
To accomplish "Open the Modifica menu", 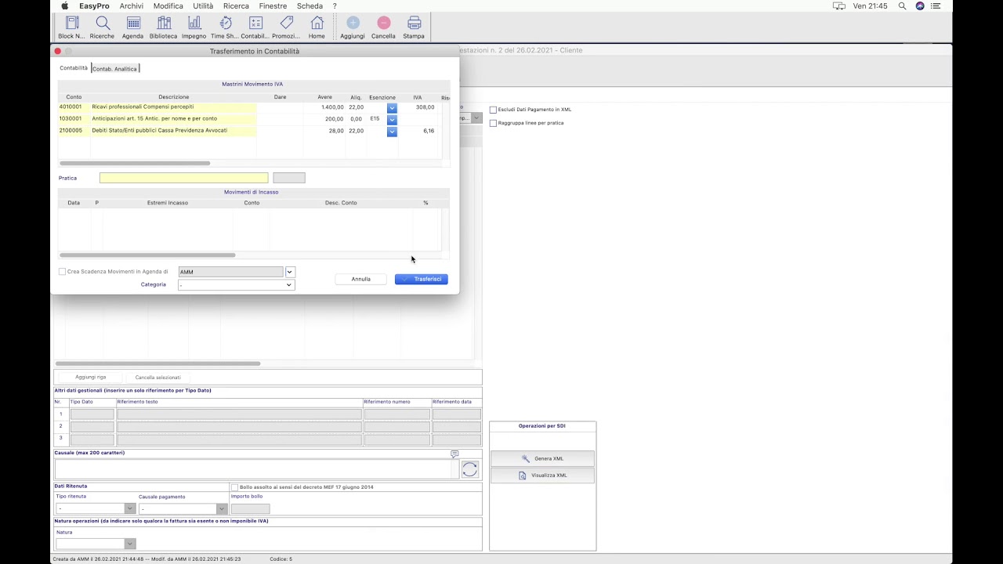I will tap(168, 5).
